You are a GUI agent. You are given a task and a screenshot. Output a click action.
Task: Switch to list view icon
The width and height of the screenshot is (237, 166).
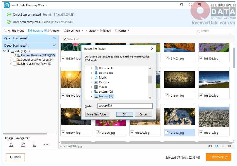pos(223,146)
